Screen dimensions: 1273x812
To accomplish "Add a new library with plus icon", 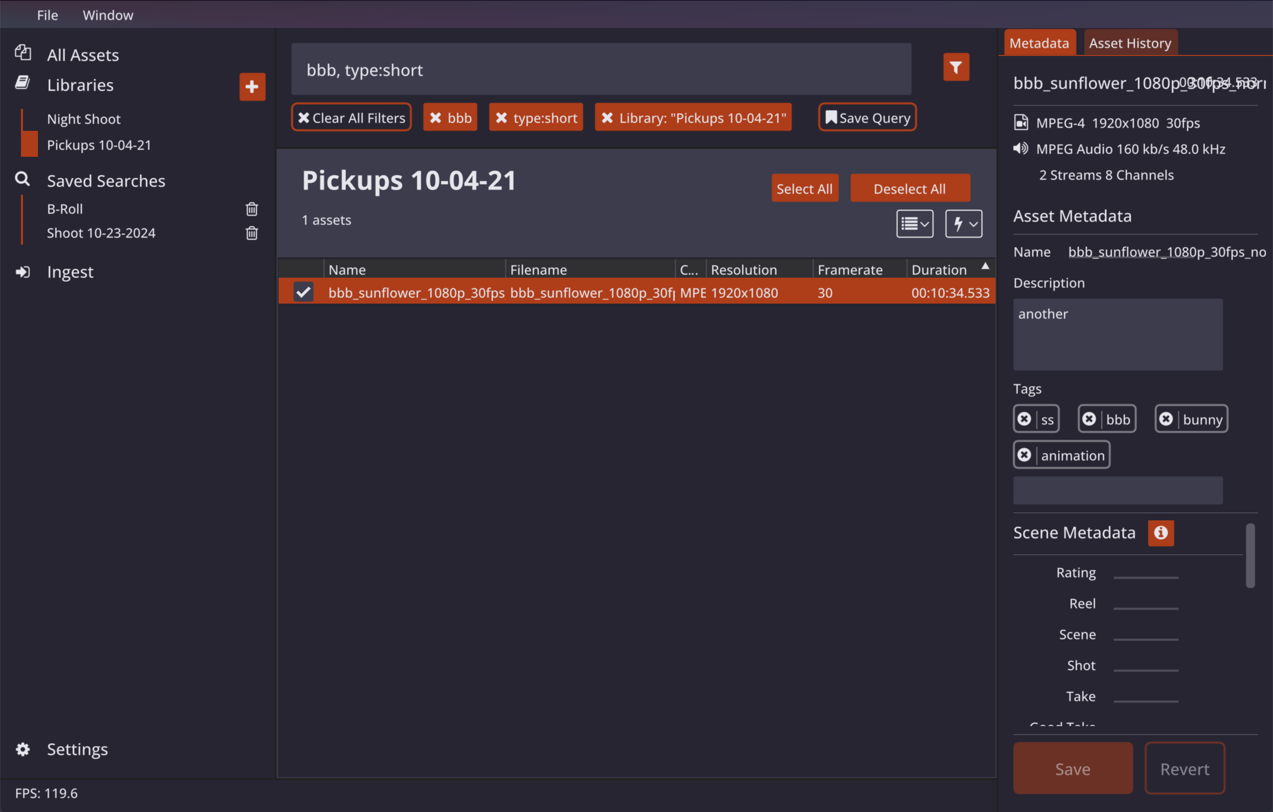I will click(252, 87).
